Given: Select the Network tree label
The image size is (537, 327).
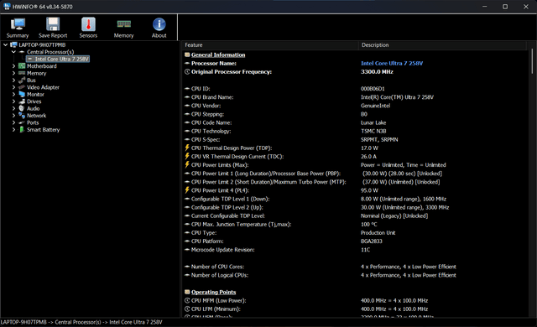Looking at the screenshot, I should click(36, 116).
